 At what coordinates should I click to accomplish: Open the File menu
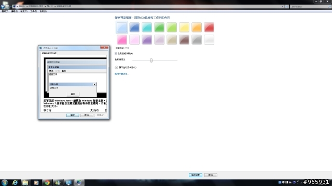(x=5, y=11)
